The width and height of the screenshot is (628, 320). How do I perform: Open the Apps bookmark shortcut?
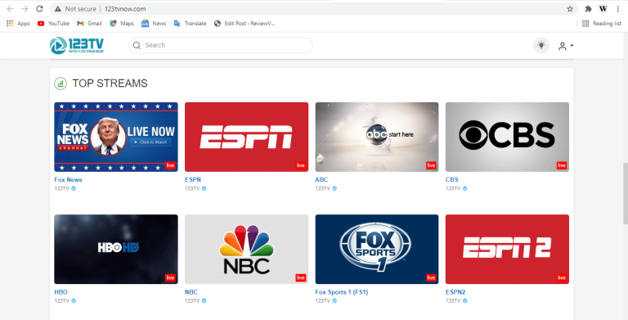pyautogui.click(x=19, y=23)
